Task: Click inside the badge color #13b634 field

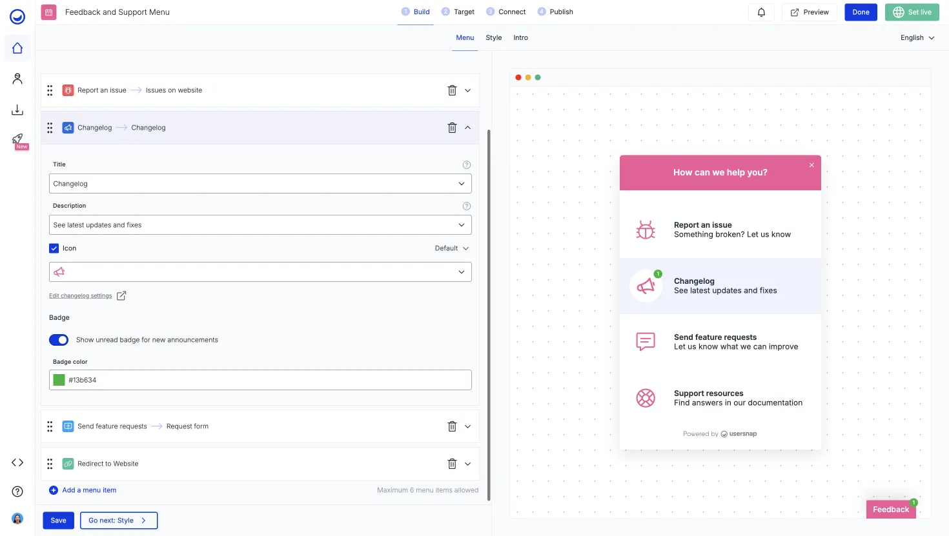Action: tap(194, 380)
